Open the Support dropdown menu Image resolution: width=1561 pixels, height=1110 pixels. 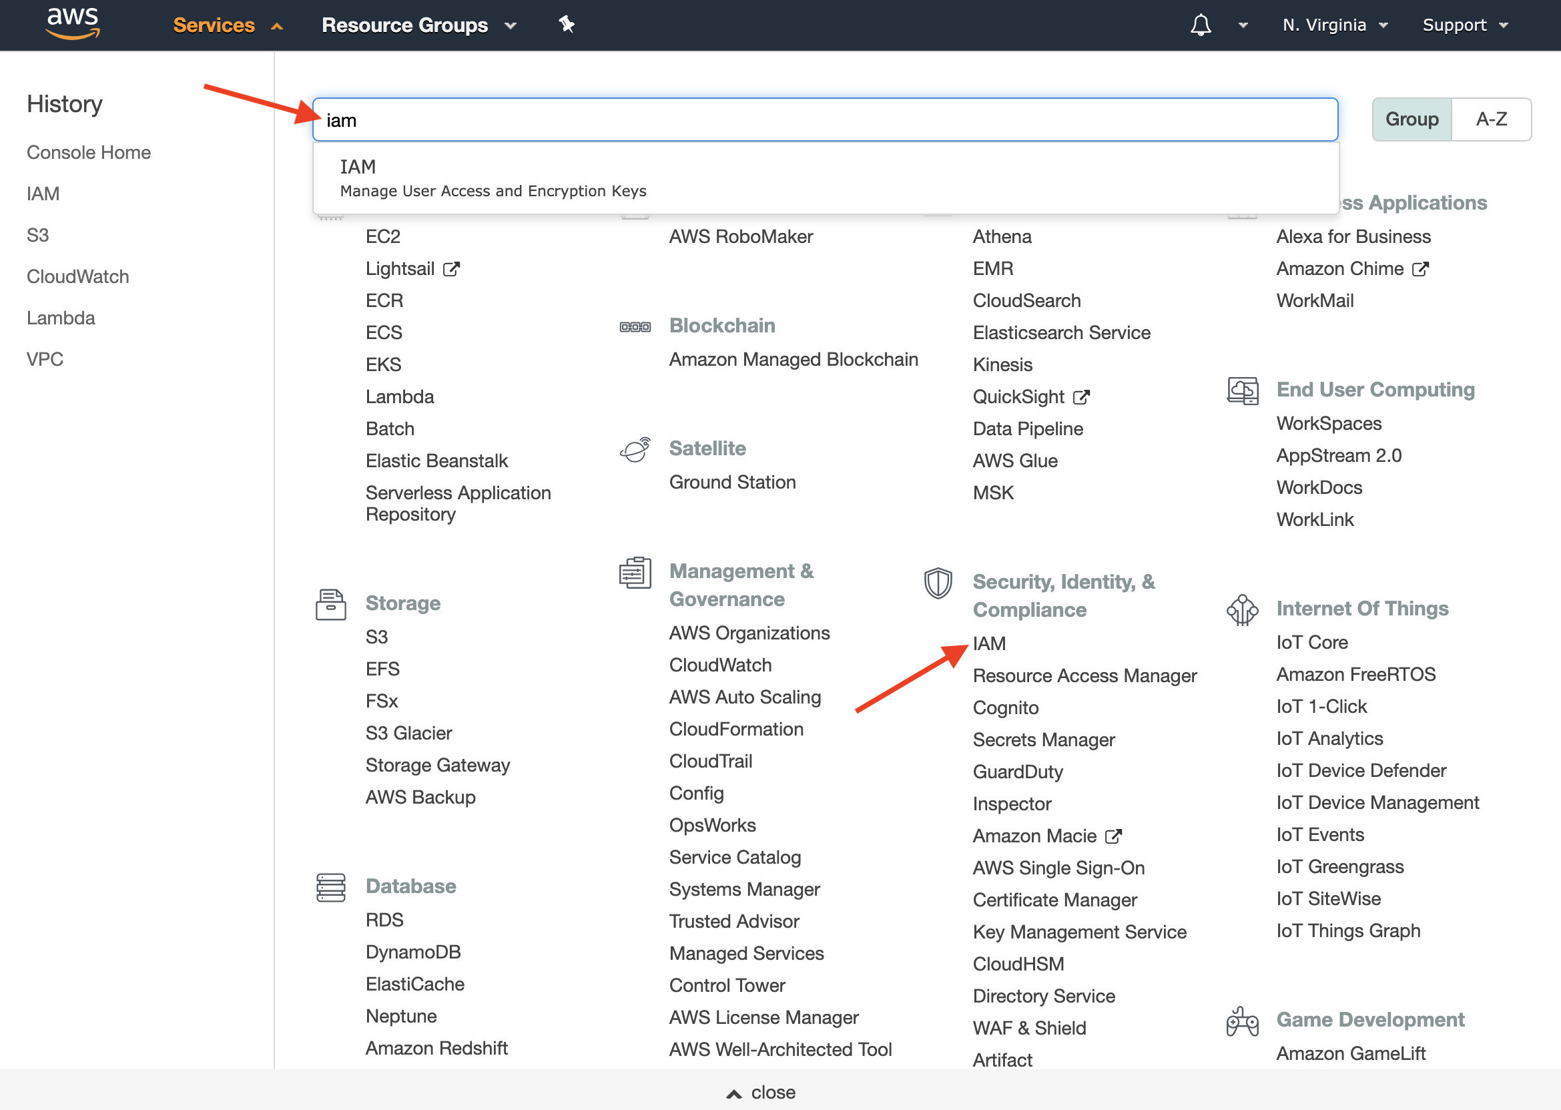pos(1466,25)
